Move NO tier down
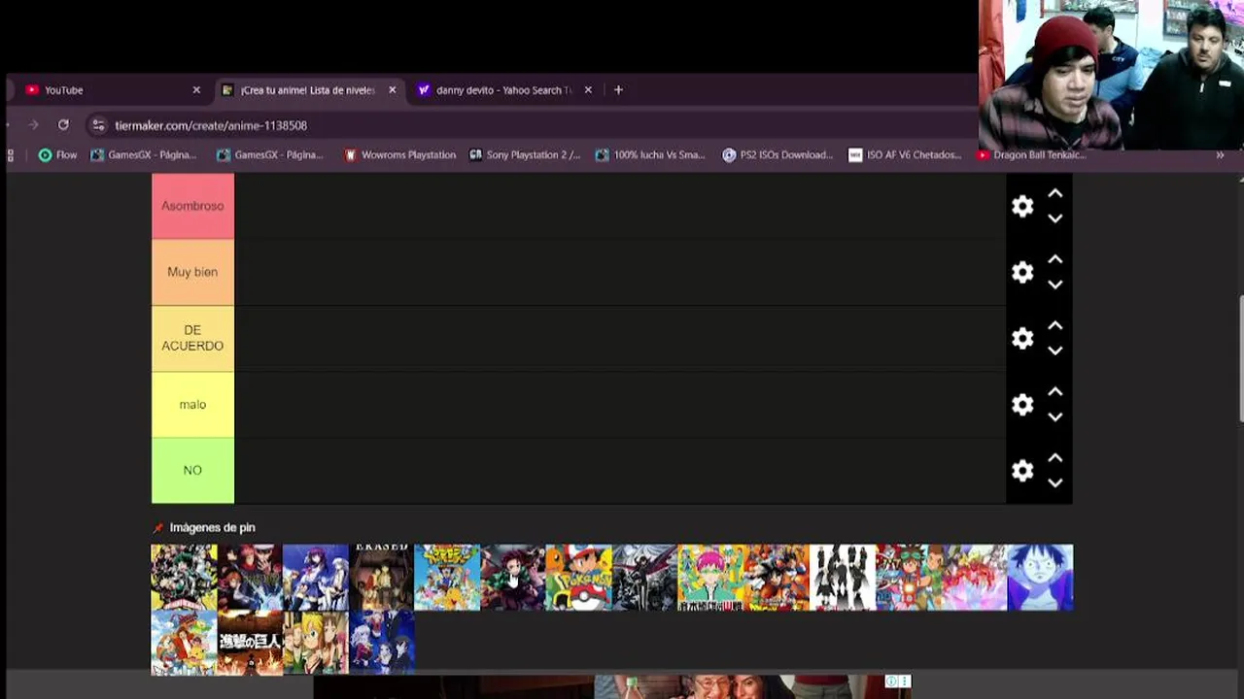1244x699 pixels. point(1055,483)
